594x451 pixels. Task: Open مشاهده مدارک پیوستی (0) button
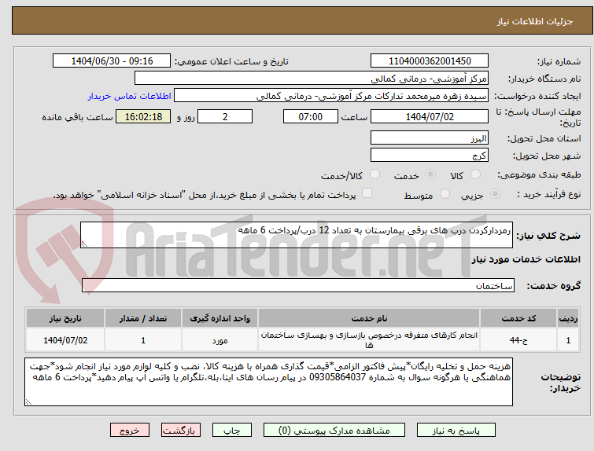[334, 431]
